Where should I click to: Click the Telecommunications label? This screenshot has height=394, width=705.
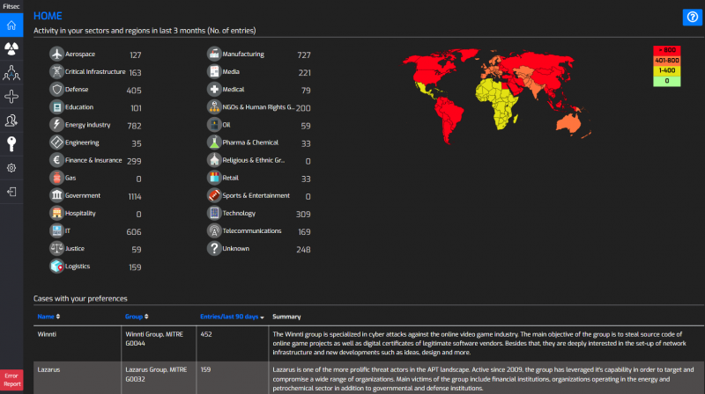coord(252,230)
